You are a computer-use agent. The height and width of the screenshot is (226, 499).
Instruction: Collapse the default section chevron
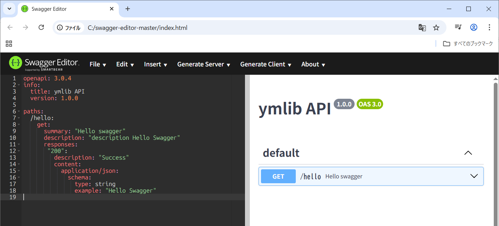pos(468,153)
